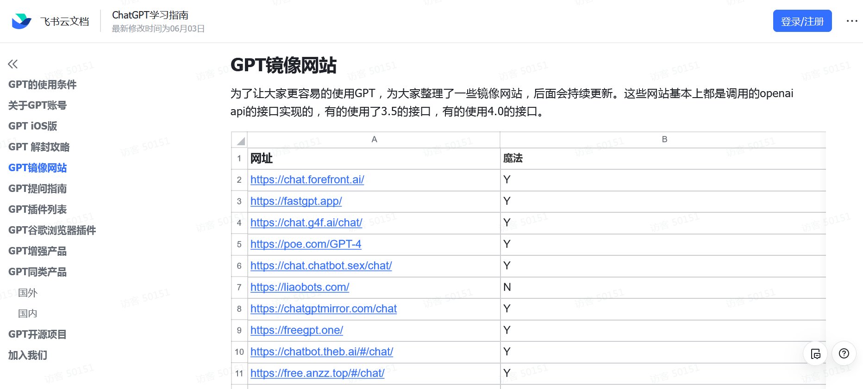
Task: Go to GPT增强产品 section
Action: (38, 251)
